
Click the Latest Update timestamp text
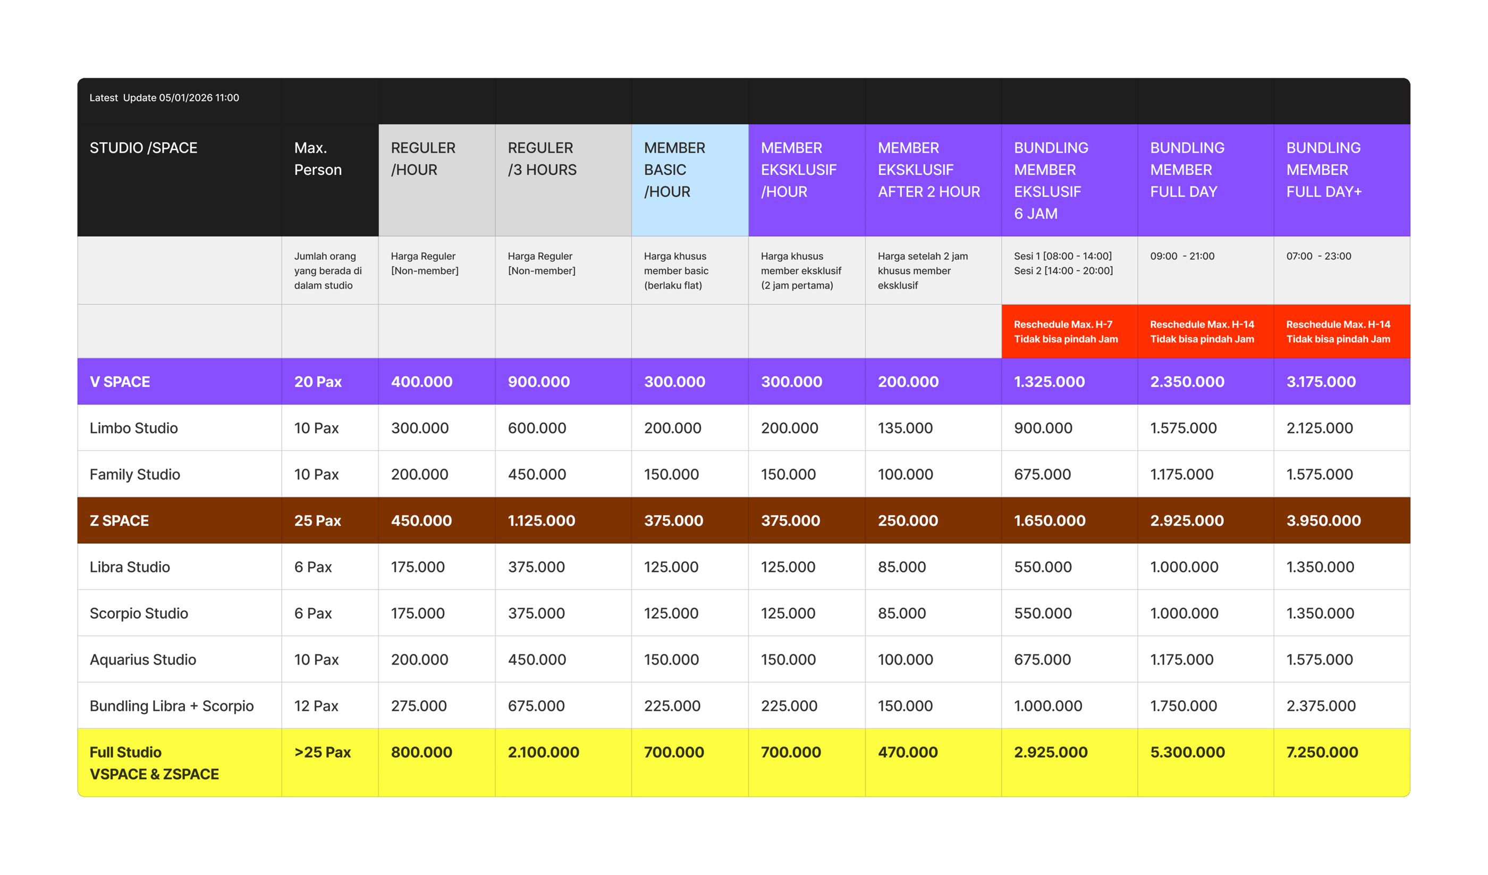(x=164, y=98)
